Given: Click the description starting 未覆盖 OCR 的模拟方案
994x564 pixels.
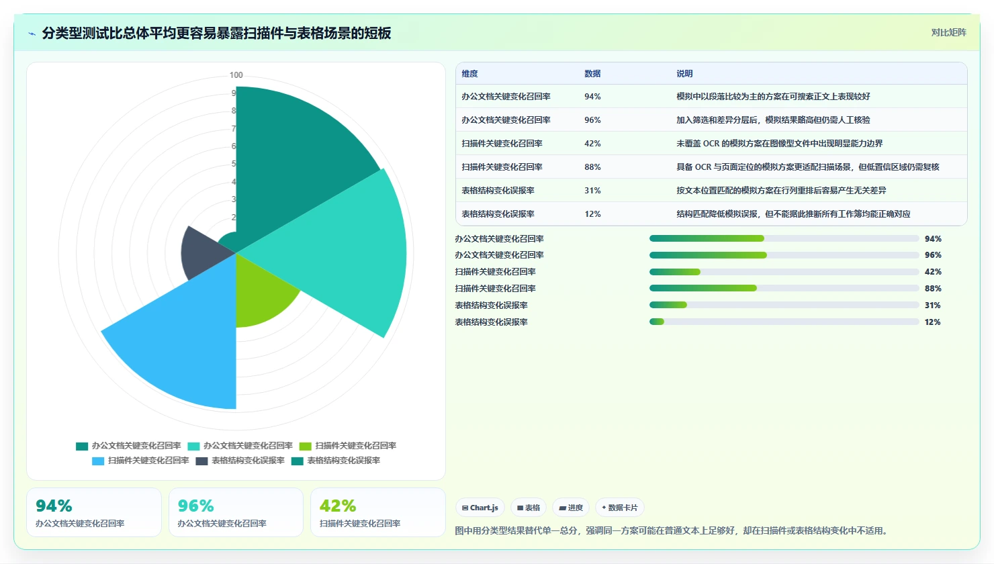Looking at the screenshot, I should click(x=780, y=144).
